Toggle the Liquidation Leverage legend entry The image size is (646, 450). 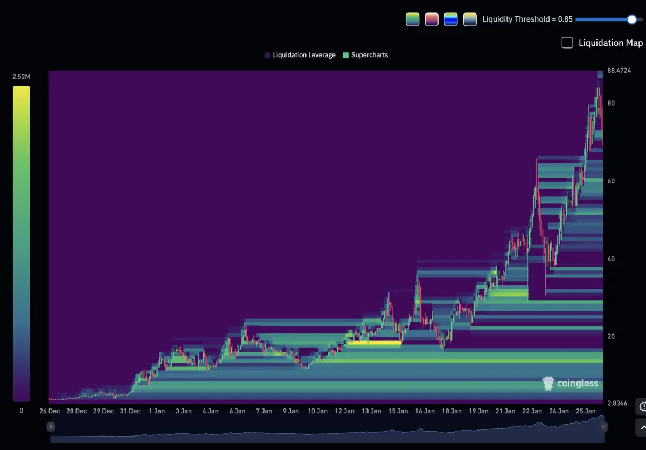coord(300,54)
